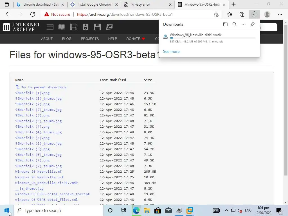Go back with the browser back arrow
288x216 pixels.
click(x=8, y=14)
